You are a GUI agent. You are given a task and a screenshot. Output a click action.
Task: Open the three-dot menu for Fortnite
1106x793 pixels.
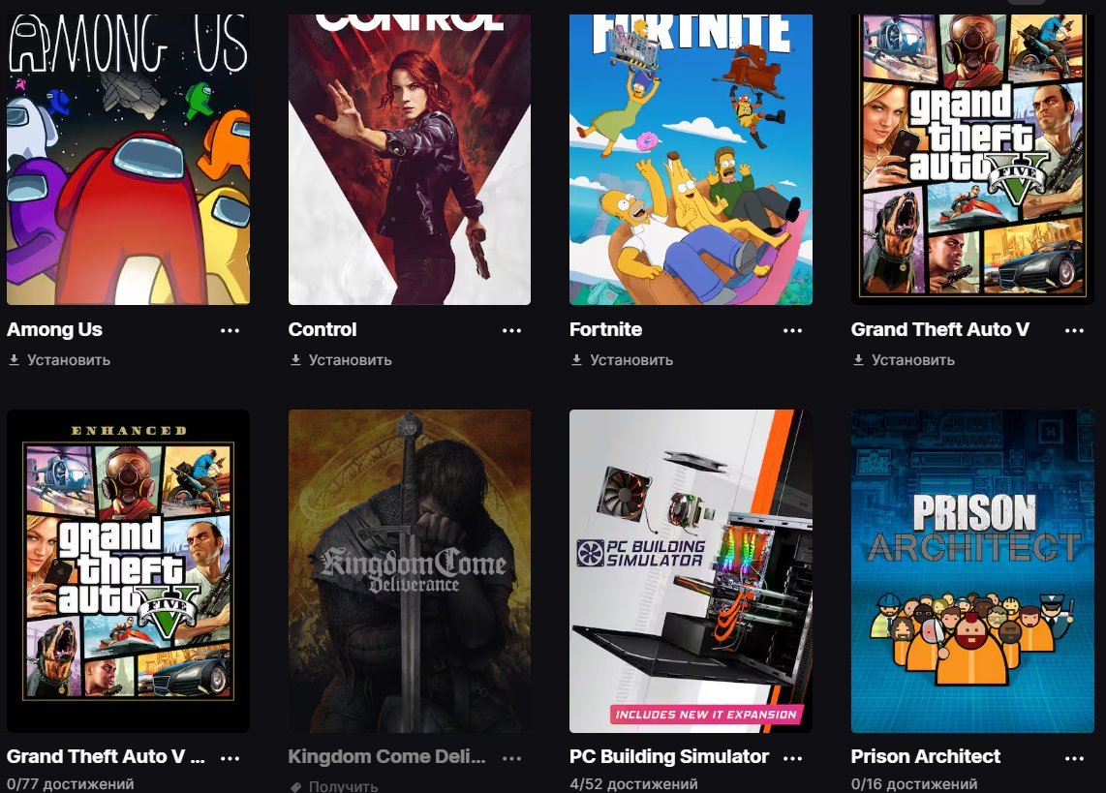(793, 330)
